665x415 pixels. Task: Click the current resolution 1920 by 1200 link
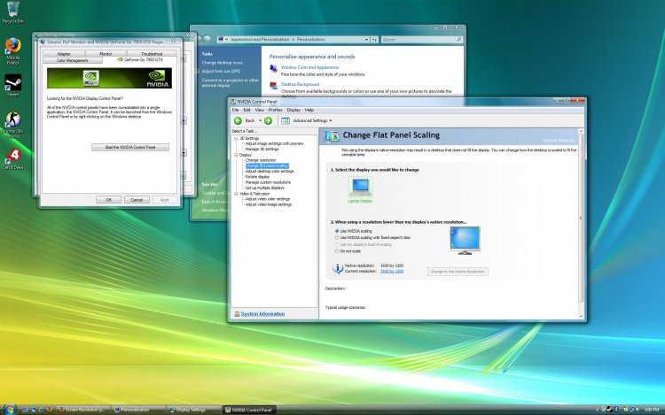pyautogui.click(x=392, y=271)
